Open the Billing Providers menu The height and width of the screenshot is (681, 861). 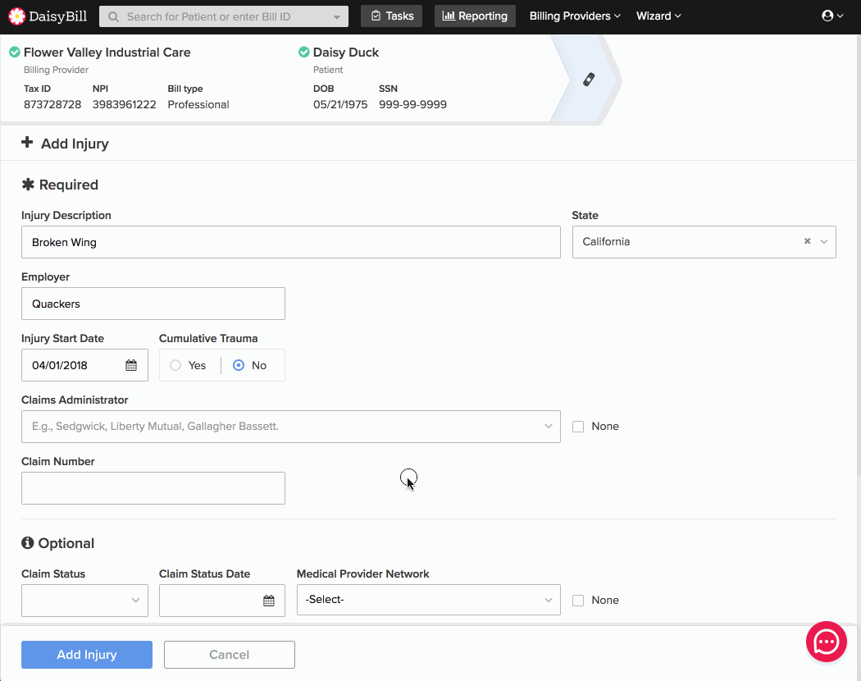point(575,16)
